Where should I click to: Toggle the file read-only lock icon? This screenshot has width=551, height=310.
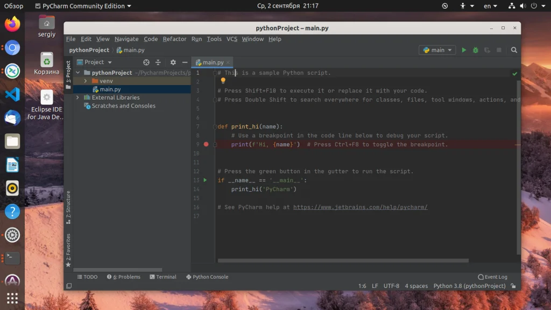pyautogui.click(x=513, y=286)
